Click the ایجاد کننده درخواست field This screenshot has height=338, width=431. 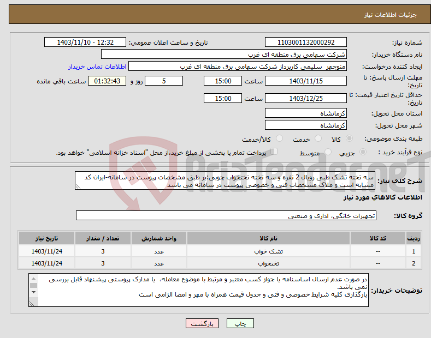238,67
